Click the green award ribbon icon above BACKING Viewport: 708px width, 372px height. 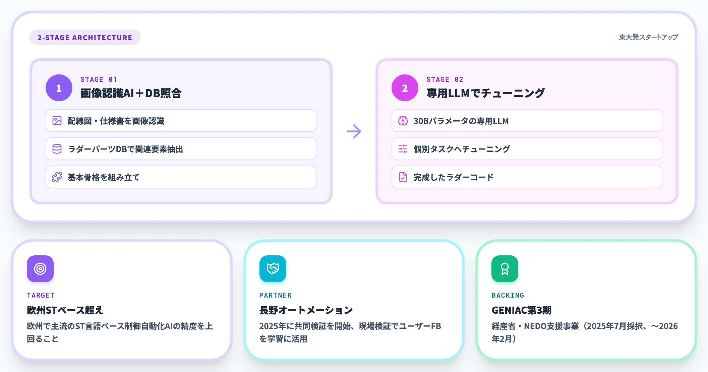(x=505, y=269)
